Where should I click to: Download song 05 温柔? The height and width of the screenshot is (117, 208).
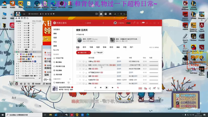(86, 76)
